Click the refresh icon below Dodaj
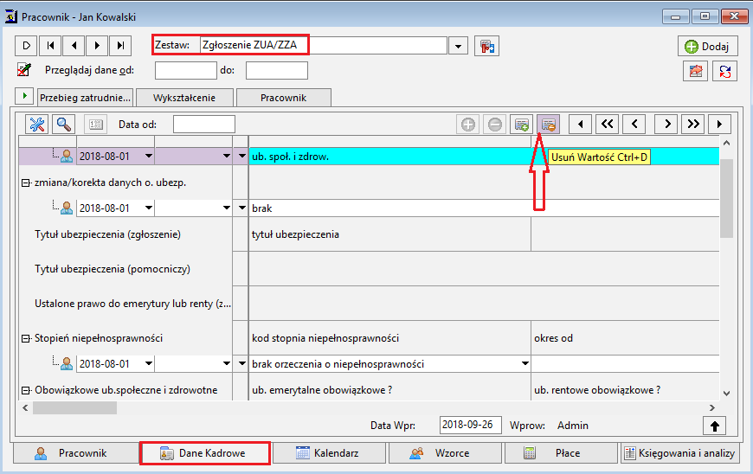Screen dimensions: 753x474 pyautogui.click(x=724, y=72)
